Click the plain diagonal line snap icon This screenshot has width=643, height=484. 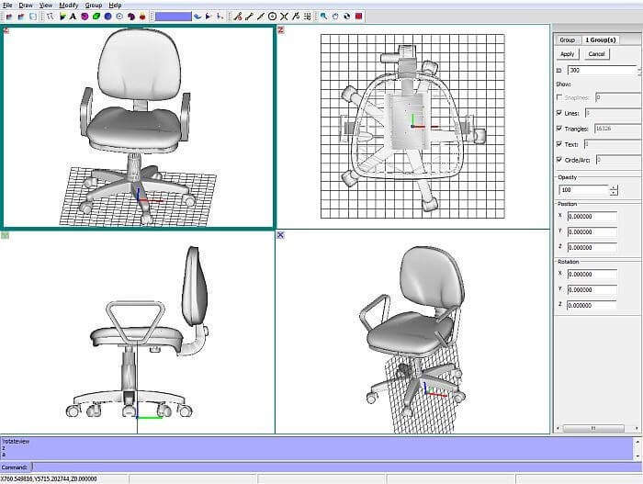coord(260,17)
